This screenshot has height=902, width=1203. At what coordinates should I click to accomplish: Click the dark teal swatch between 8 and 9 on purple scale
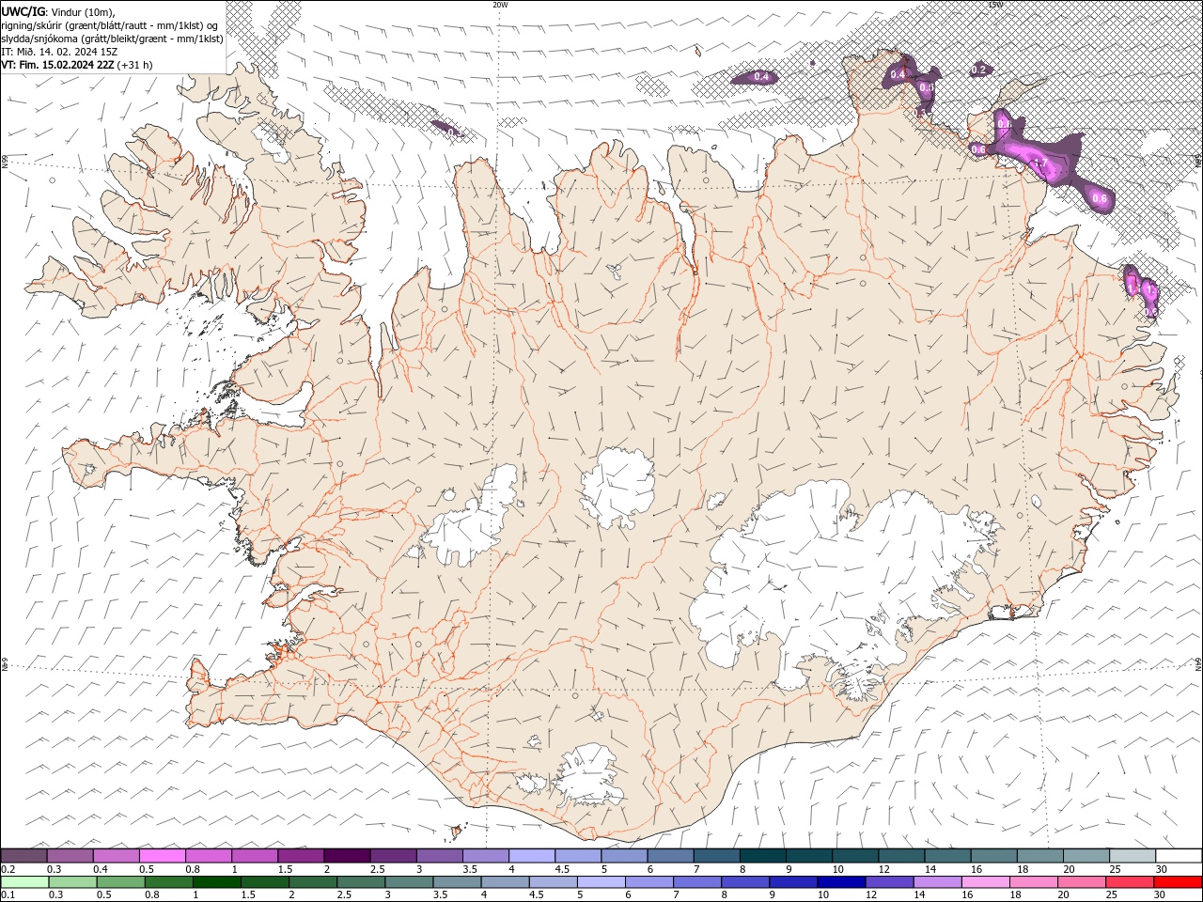pos(763,856)
